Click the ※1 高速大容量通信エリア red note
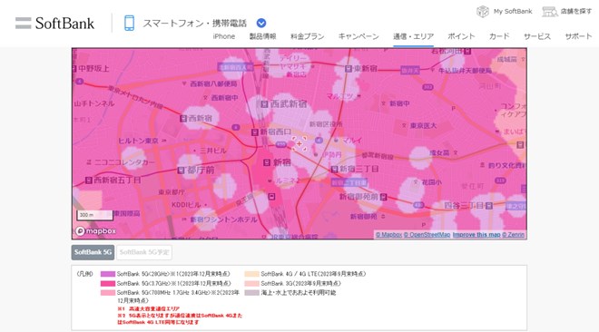The image size is (599, 332). pyautogui.click(x=148, y=308)
